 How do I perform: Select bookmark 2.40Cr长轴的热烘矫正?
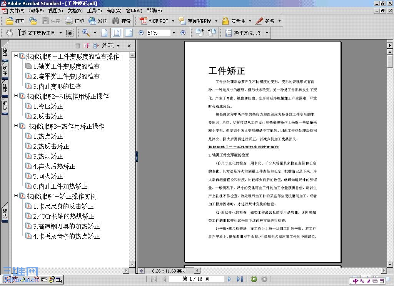pos(64,216)
